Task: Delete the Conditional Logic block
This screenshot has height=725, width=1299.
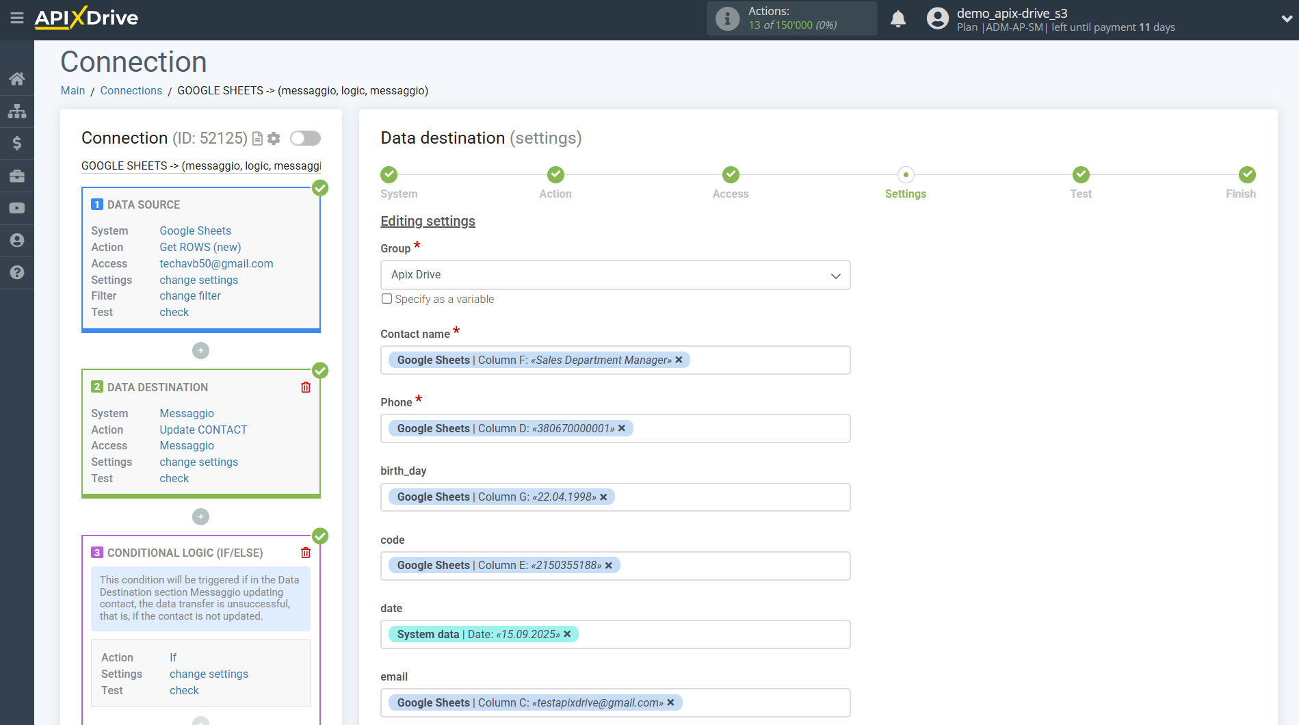Action: pyautogui.click(x=306, y=553)
